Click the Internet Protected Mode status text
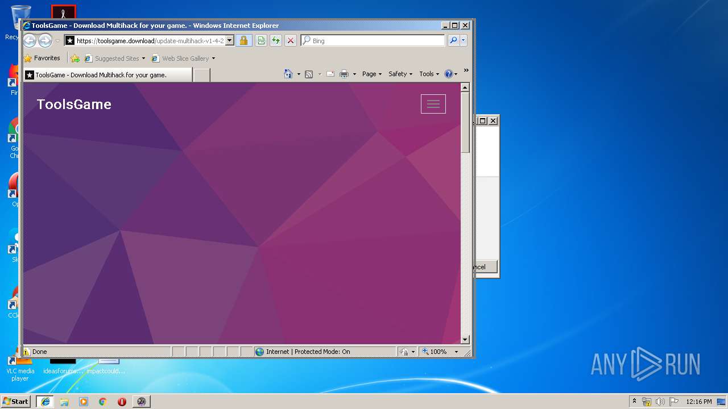The height and width of the screenshot is (409, 728). (x=308, y=352)
